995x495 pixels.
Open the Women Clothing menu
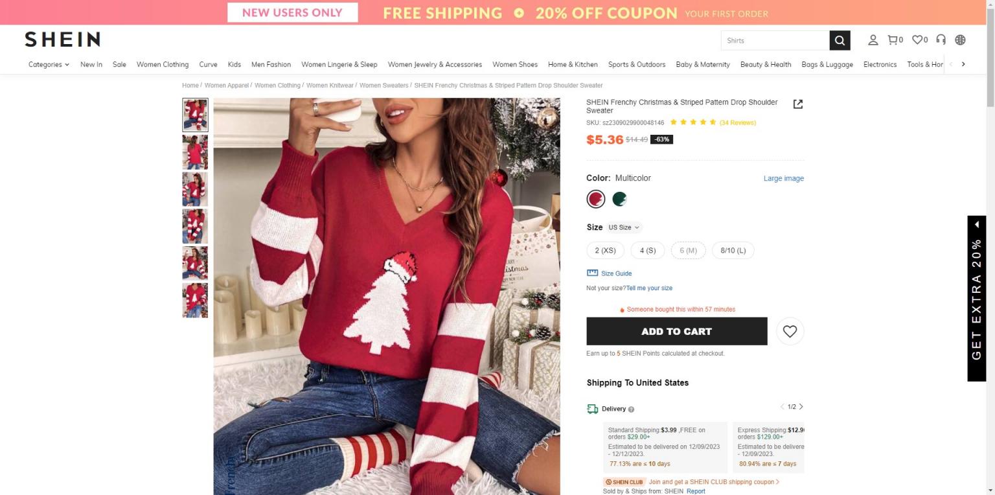click(x=163, y=64)
